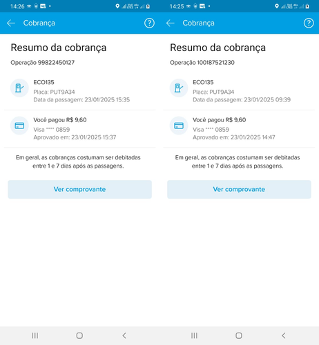
Task: Tap Você pagou R$ 9,60 on left screen
Action: point(60,120)
